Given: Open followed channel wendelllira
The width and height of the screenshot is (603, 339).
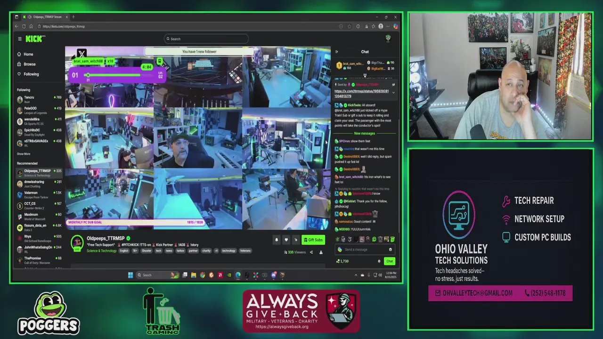Looking at the screenshot, I should click(40, 121).
